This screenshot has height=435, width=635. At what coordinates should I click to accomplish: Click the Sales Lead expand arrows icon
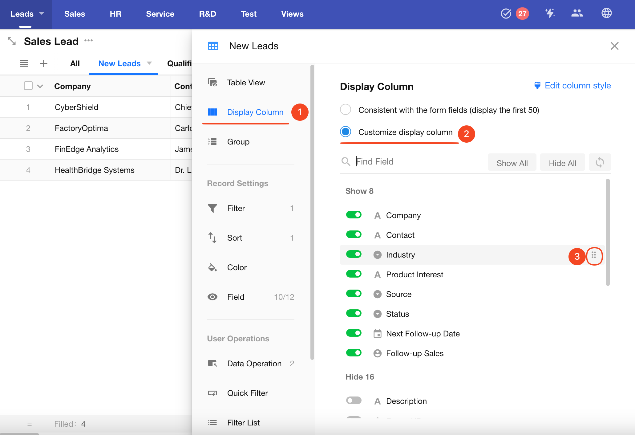[x=12, y=41]
